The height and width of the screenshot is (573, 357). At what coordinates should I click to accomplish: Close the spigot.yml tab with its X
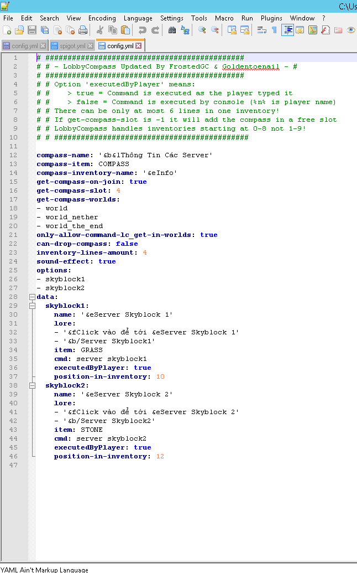(90, 46)
